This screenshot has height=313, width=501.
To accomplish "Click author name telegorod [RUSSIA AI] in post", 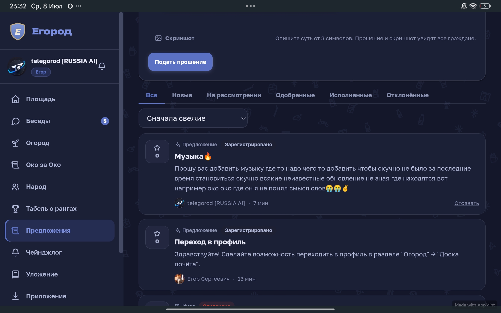I will pyautogui.click(x=216, y=203).
